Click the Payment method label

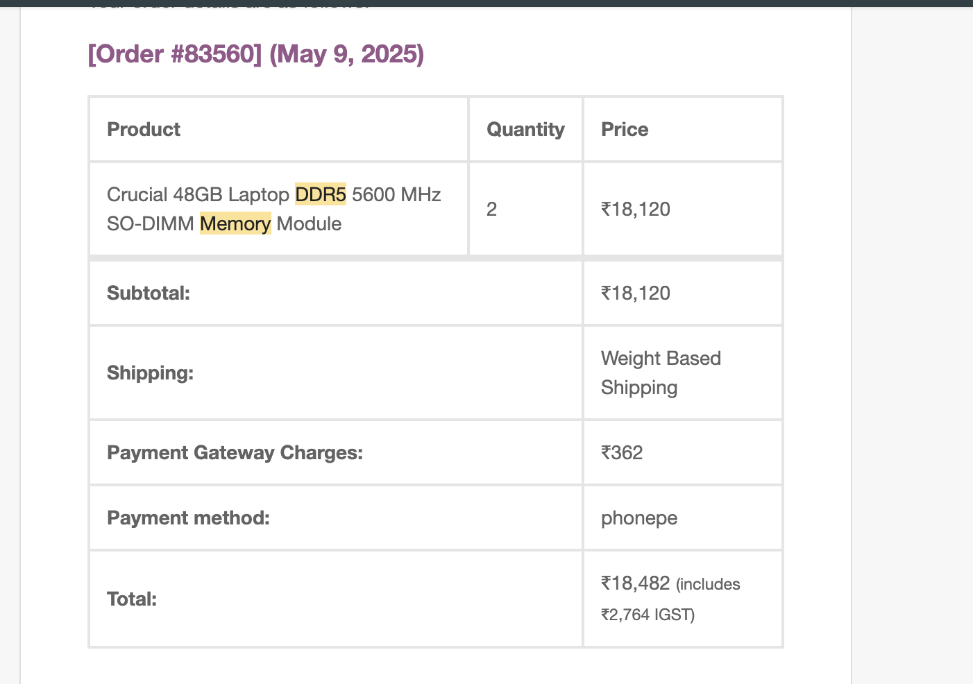click(x=188, y=518)
